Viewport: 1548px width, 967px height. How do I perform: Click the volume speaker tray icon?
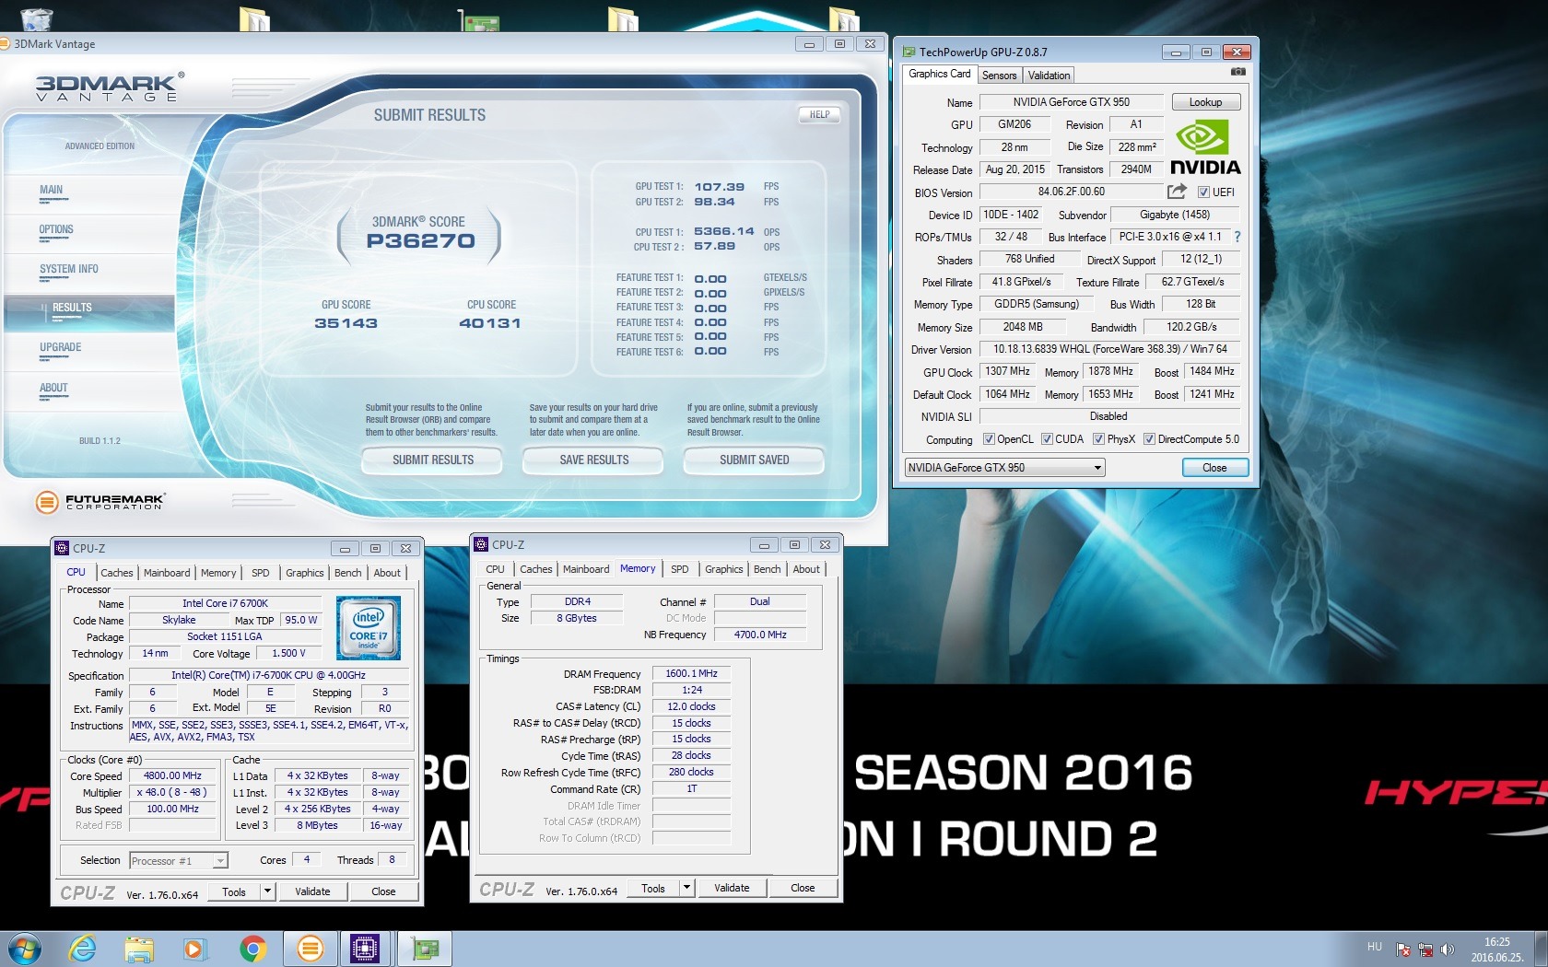pos(1448,950)
